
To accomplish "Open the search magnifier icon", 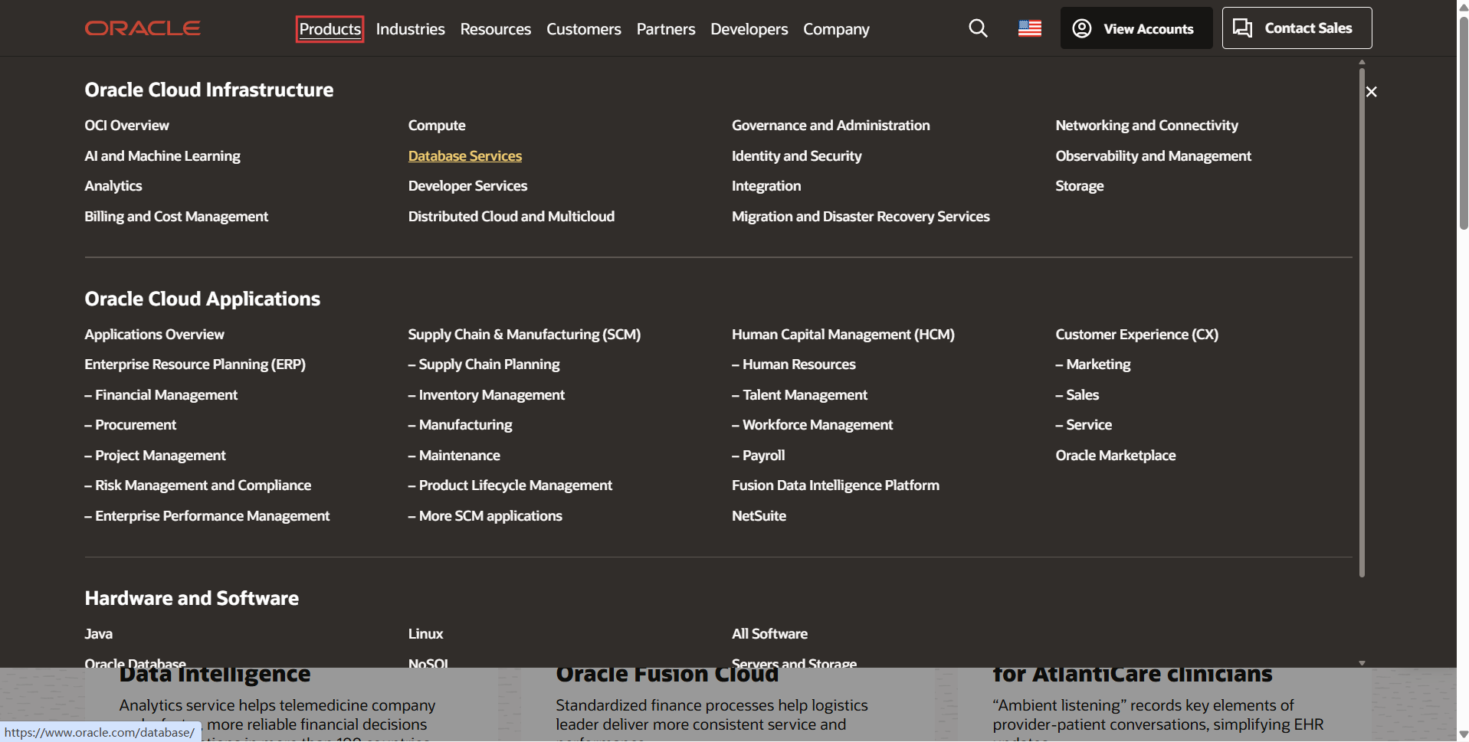I will (978, 28).
